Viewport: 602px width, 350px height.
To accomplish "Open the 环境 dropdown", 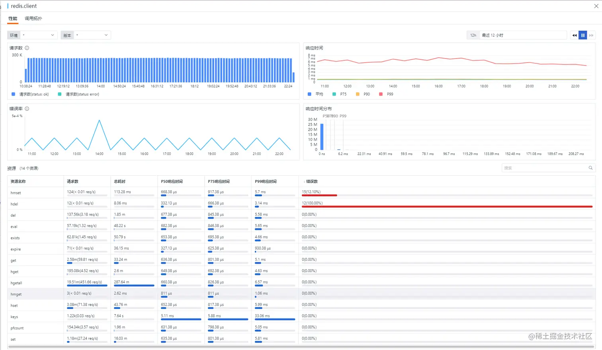I will click(x=39, y=35).
